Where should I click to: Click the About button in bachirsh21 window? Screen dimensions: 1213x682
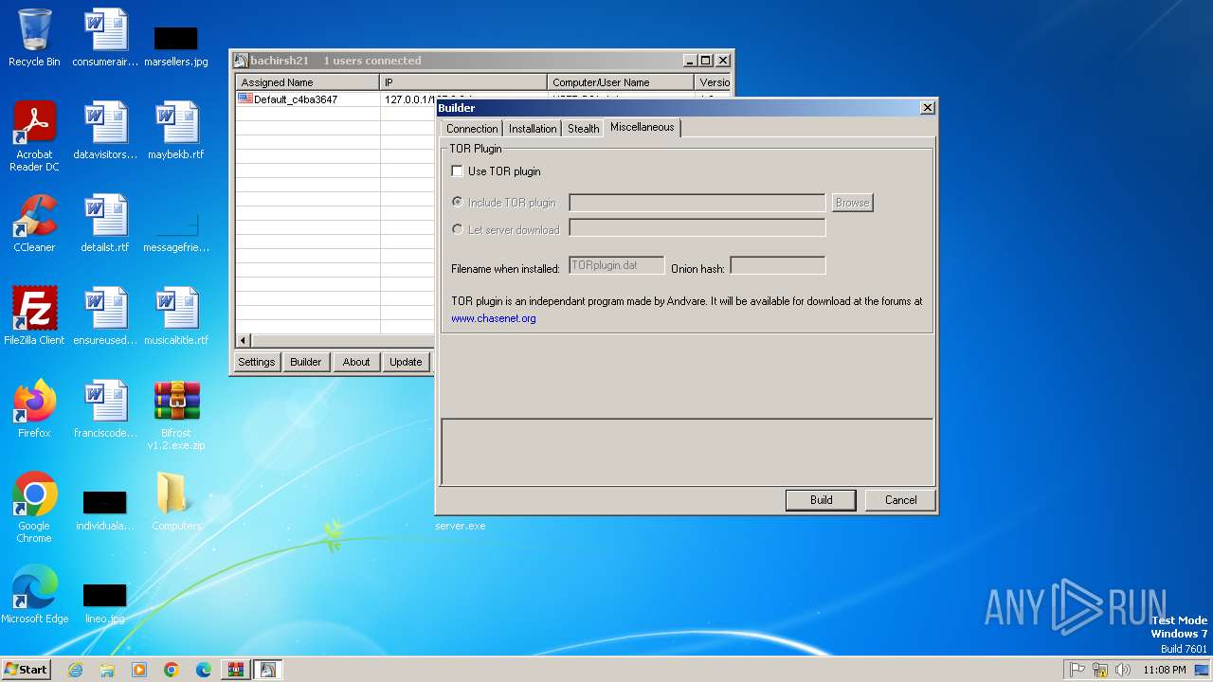pos(356,362)
